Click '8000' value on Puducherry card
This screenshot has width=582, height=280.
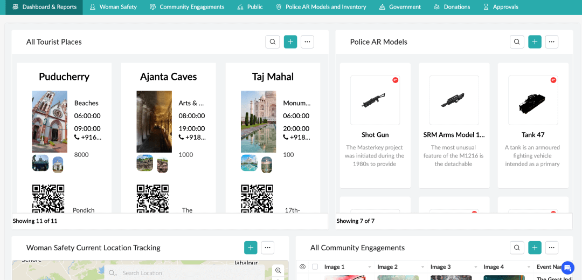coord(81,154)
